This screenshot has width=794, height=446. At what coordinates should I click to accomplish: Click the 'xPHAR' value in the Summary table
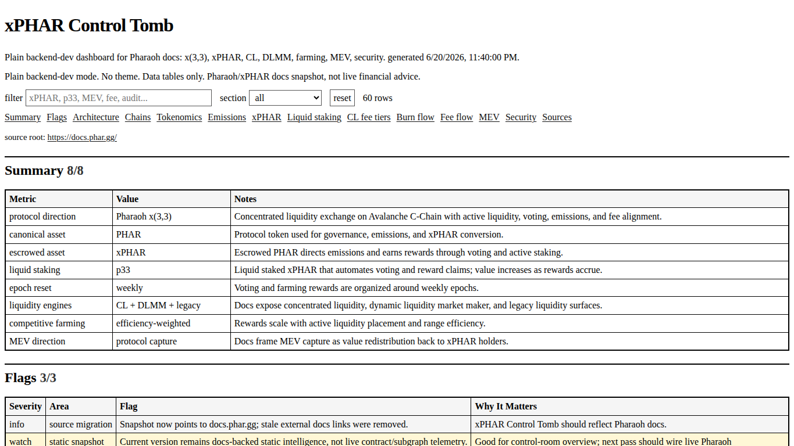pyautogui.click(x=172, y=253)
